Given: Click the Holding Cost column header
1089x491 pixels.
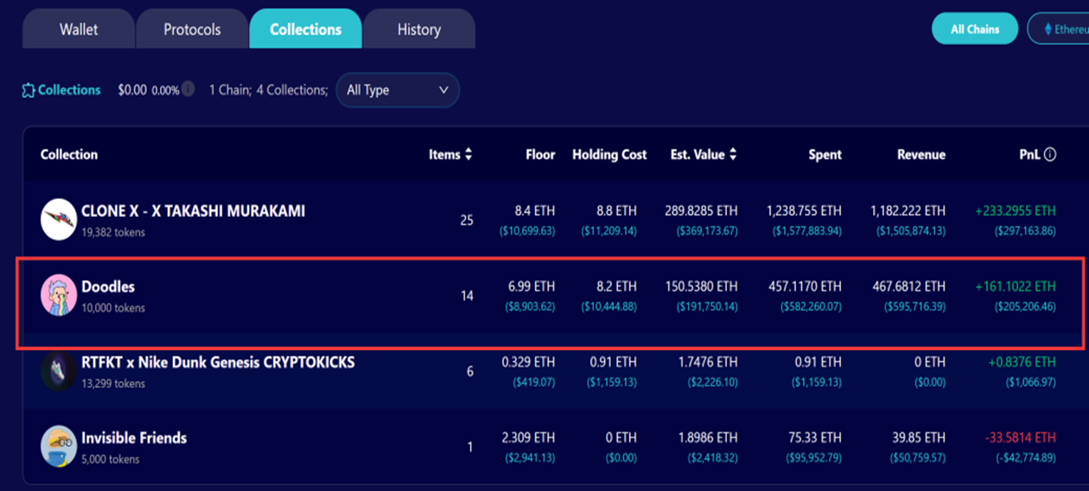Looking at the screenshot, I should click(x=609, y=155).
